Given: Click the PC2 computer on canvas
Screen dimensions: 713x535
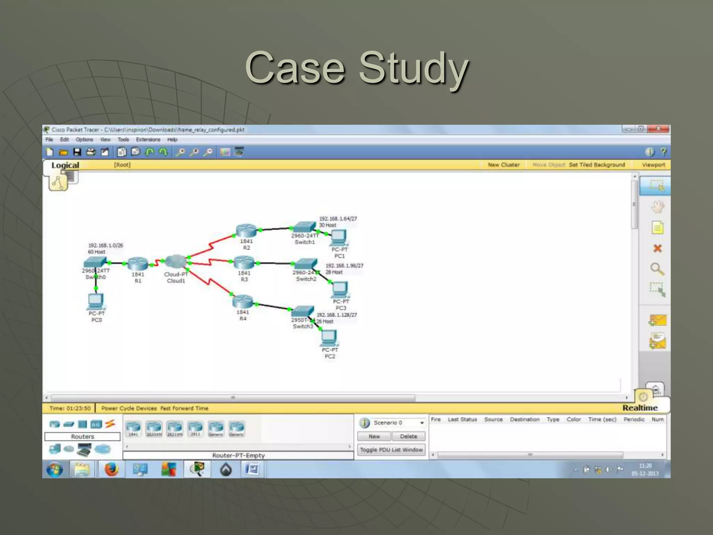Looking at the screenshot, I should pyautogui.click(x=329, y=338).
